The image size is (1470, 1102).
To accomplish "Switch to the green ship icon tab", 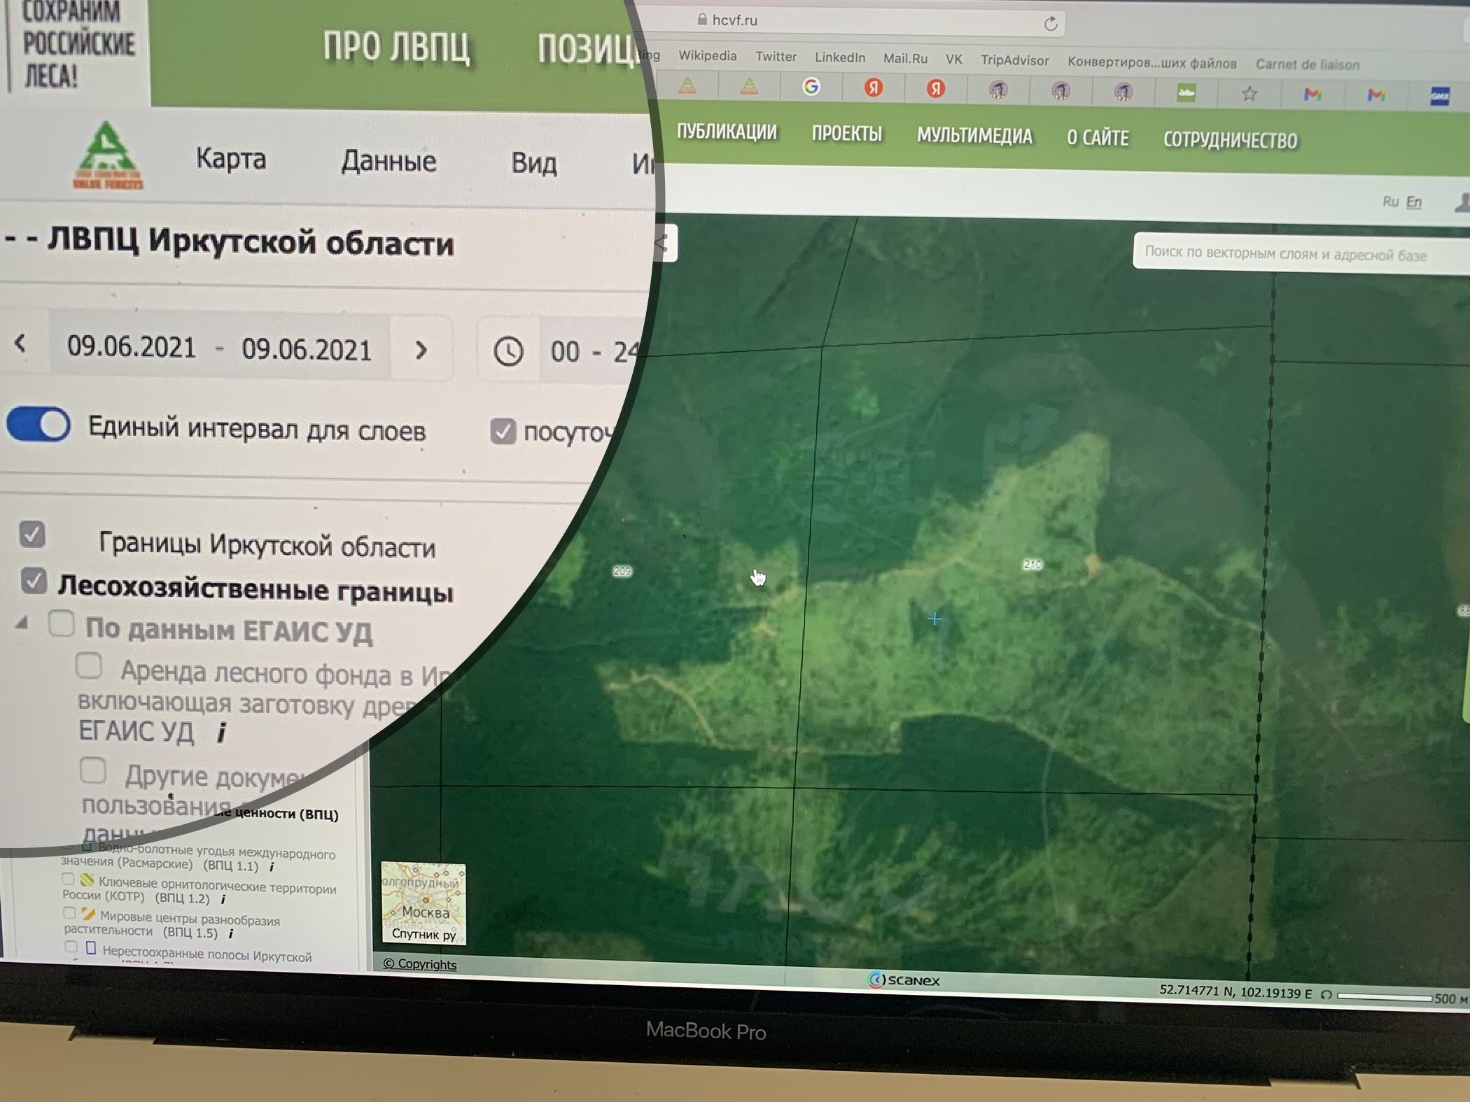I will click(1186, 92).
